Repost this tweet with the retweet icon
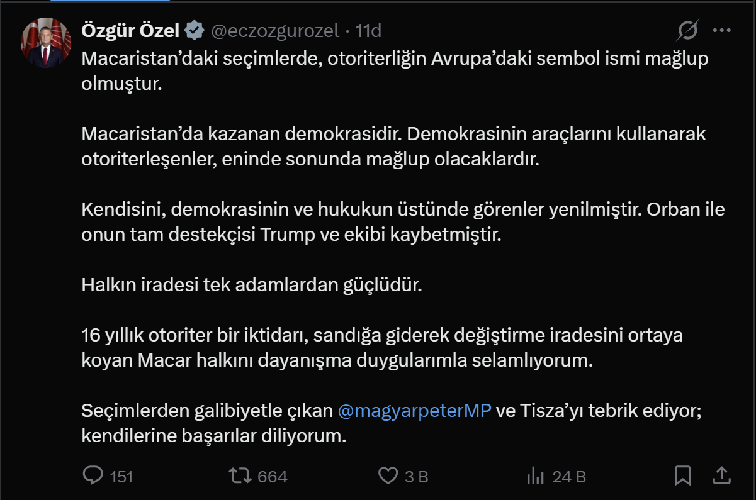This screenshot has width=756, height=500. coord(239,475)
